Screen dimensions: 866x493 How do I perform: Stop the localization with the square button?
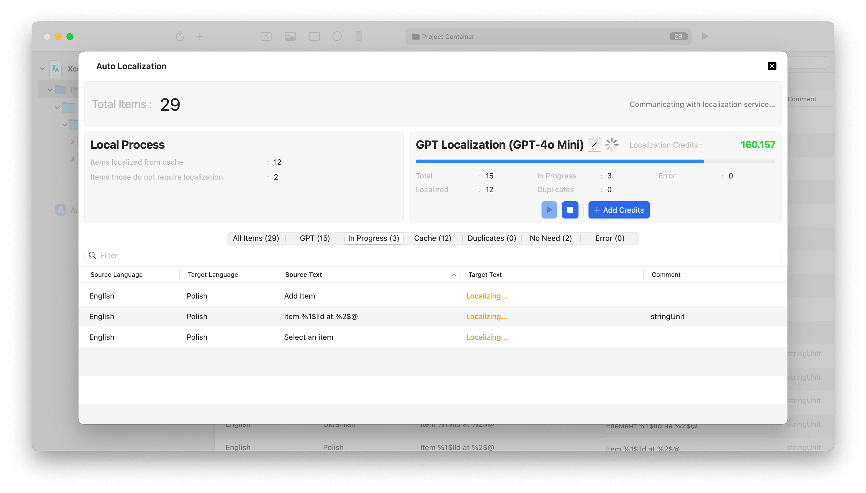coord(570,210)
